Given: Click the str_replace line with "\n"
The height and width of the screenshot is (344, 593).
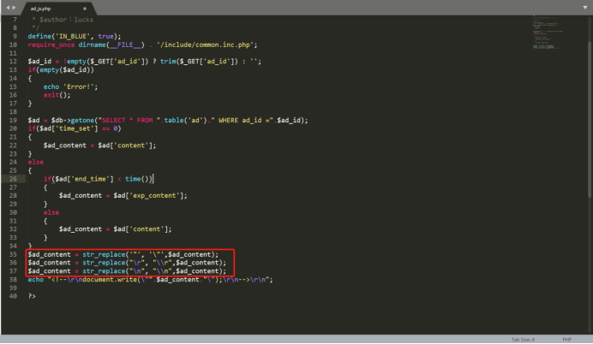Looking at the screenshot, I should point(127,271).
